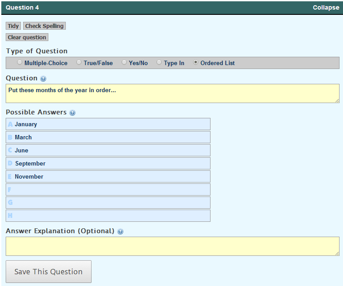The image size is (343, 286).
Task: Open help icon beside Possible Answers heading
Action: pos(72,113)
